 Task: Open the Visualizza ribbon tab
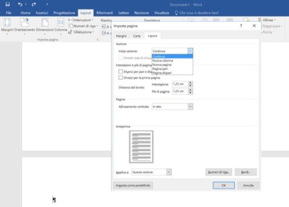click(162, 13)
